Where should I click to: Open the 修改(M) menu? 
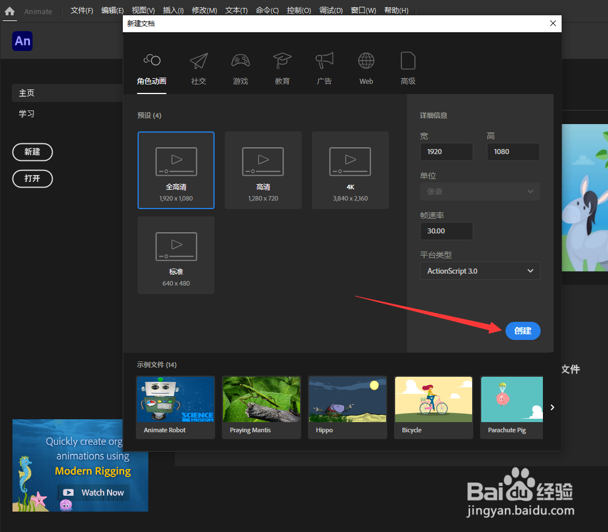tap(204, 10)
